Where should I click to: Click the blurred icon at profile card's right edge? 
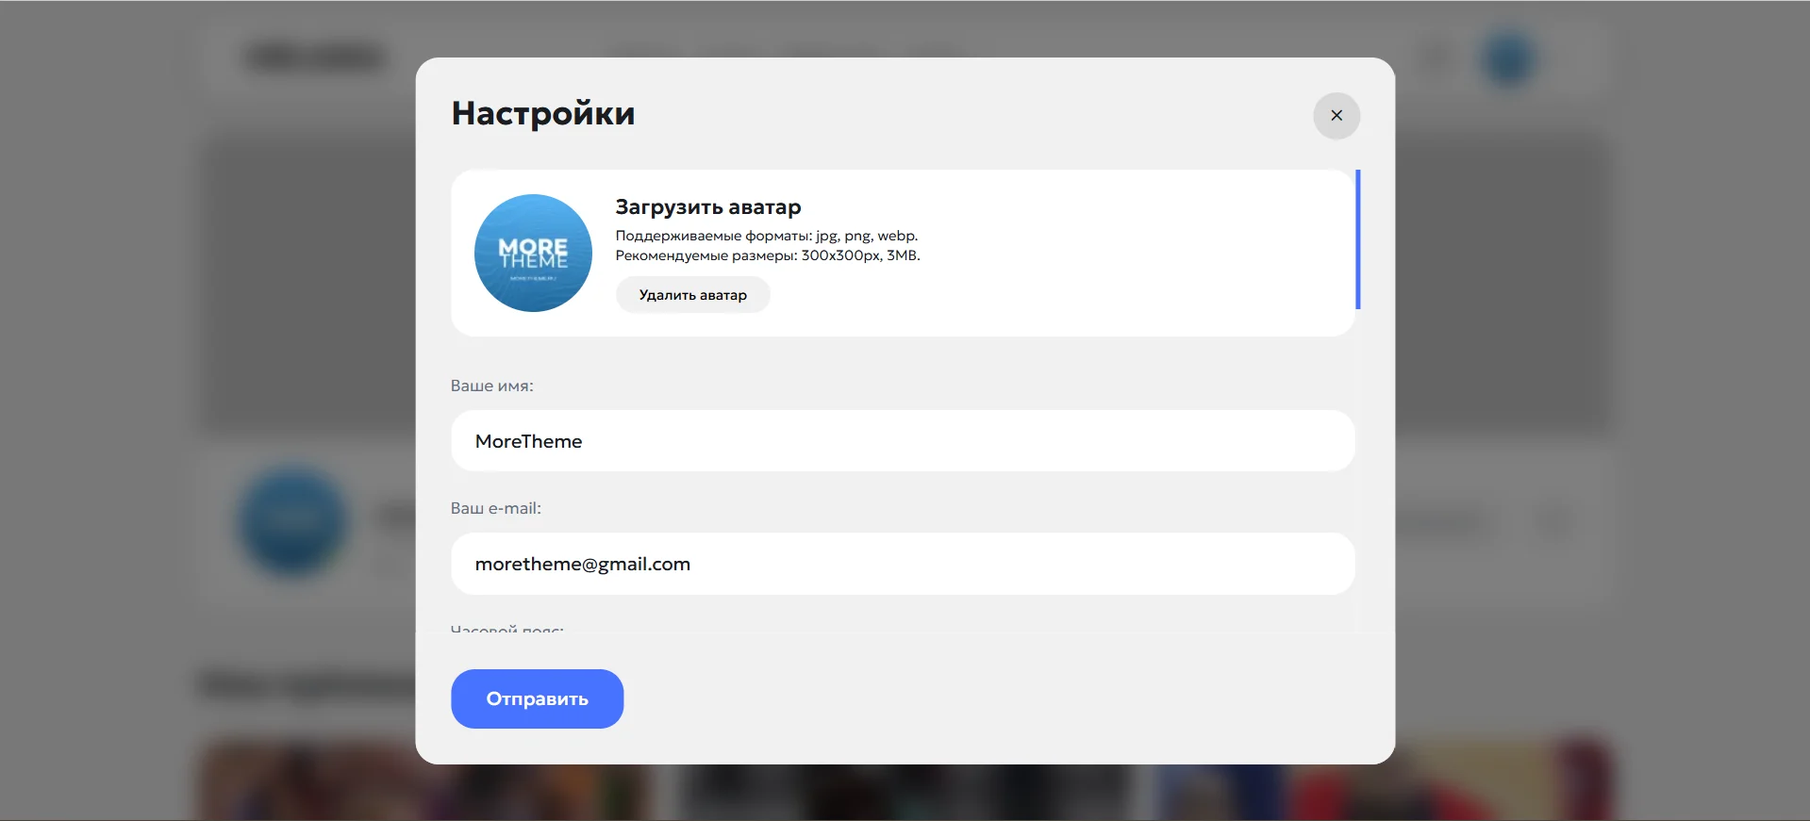(1553, 522)
